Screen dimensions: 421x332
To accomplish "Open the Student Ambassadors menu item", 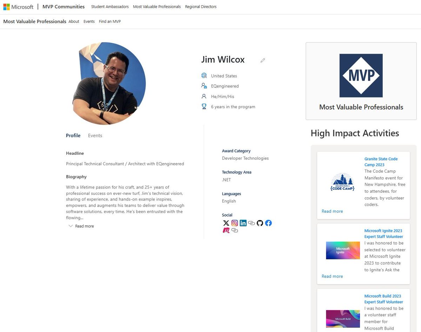I will 109,7.
